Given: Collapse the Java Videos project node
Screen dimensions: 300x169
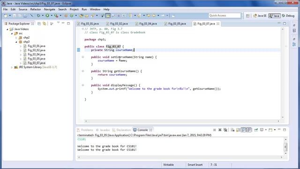Looking at the screenshot, I should click(x=7, y=29).
